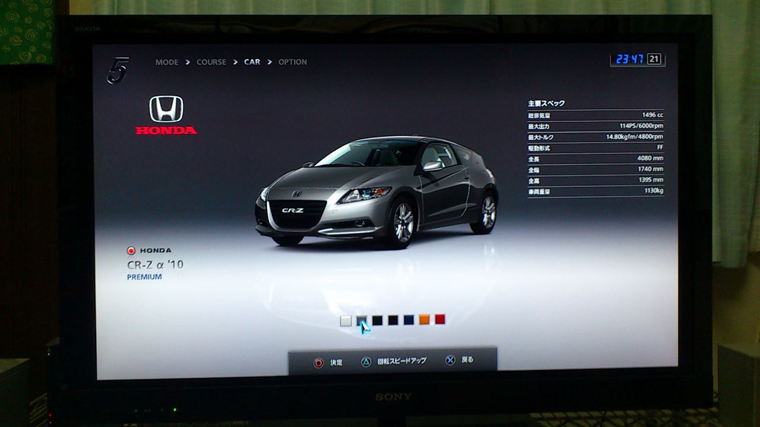Click the circle button icon beside 決定
This screenshot has width=760, height=427.
[319, 362]
